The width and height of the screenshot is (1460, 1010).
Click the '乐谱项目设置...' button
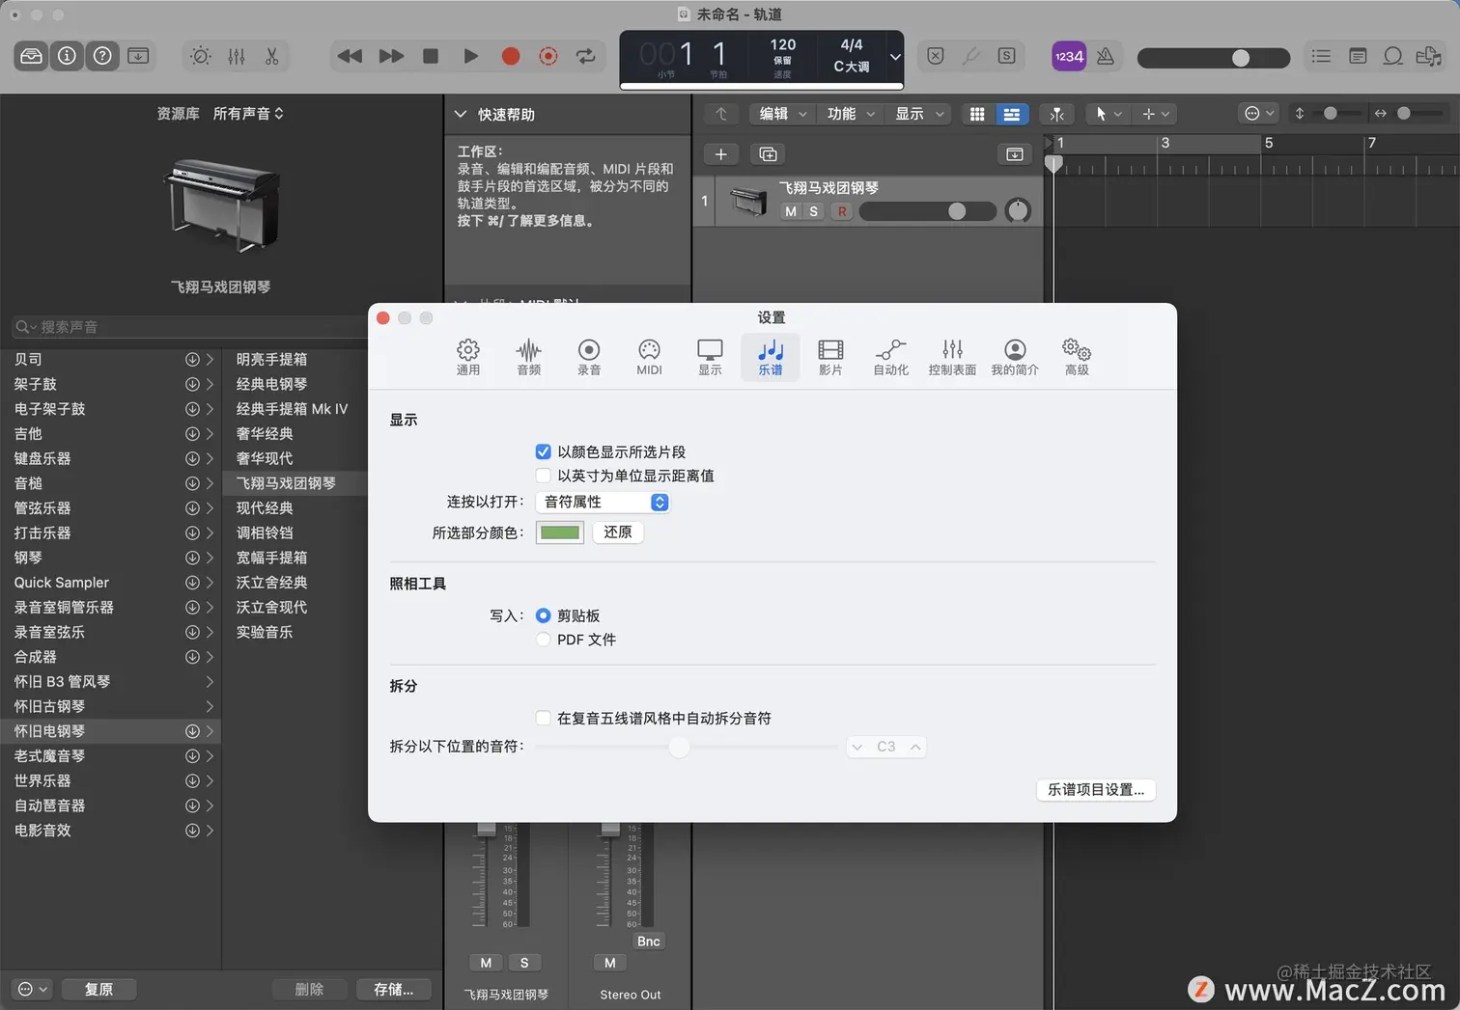pyautogui.click(x=1096, y=789)
